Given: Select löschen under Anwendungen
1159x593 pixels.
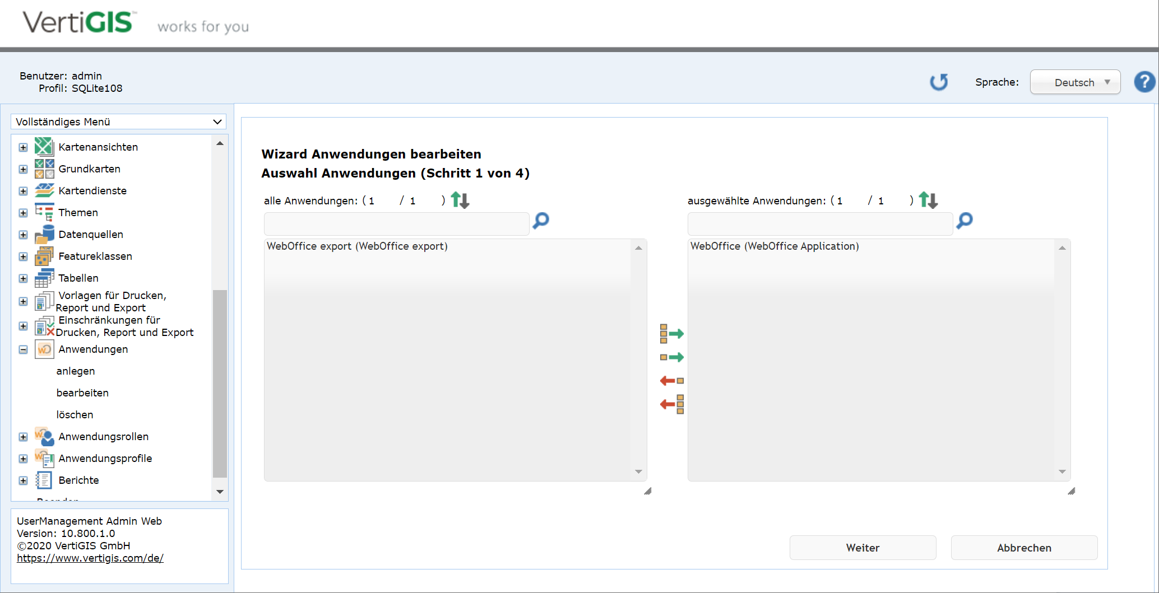Looking at the screenshot, I should tap(75, 414).
